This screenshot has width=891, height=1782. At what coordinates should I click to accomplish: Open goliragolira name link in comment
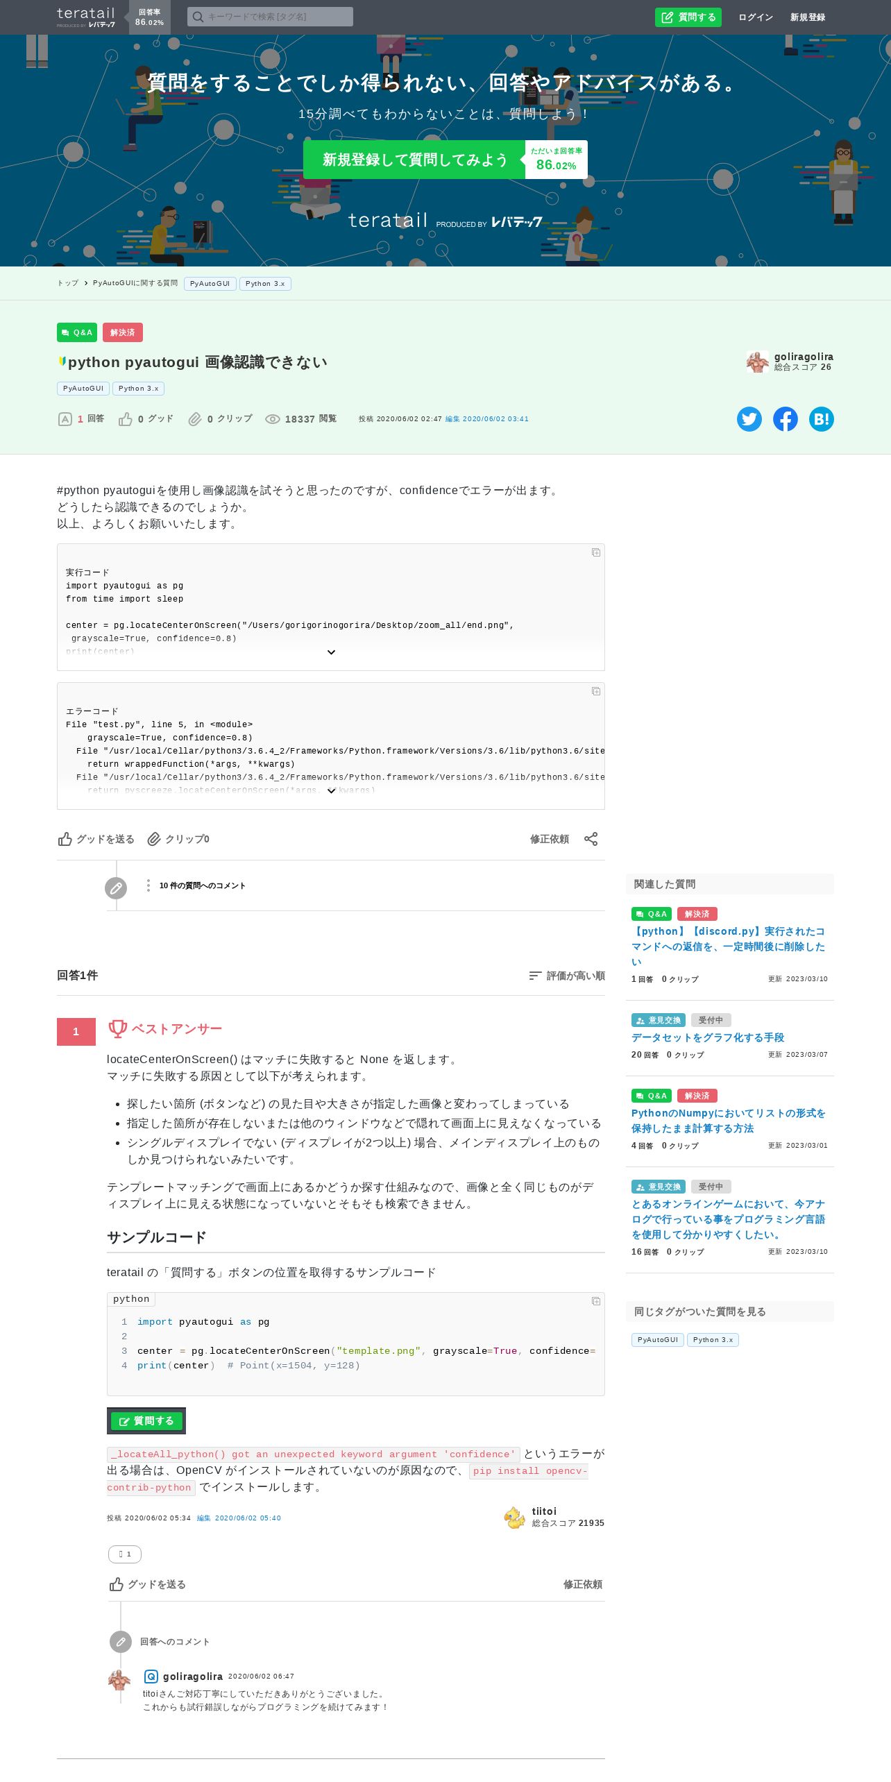pyautogui.click(x=193, y=1677)
